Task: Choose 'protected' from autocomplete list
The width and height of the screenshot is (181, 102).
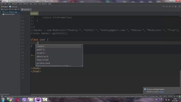Action: pyautogui.click(x=59, y=63)
